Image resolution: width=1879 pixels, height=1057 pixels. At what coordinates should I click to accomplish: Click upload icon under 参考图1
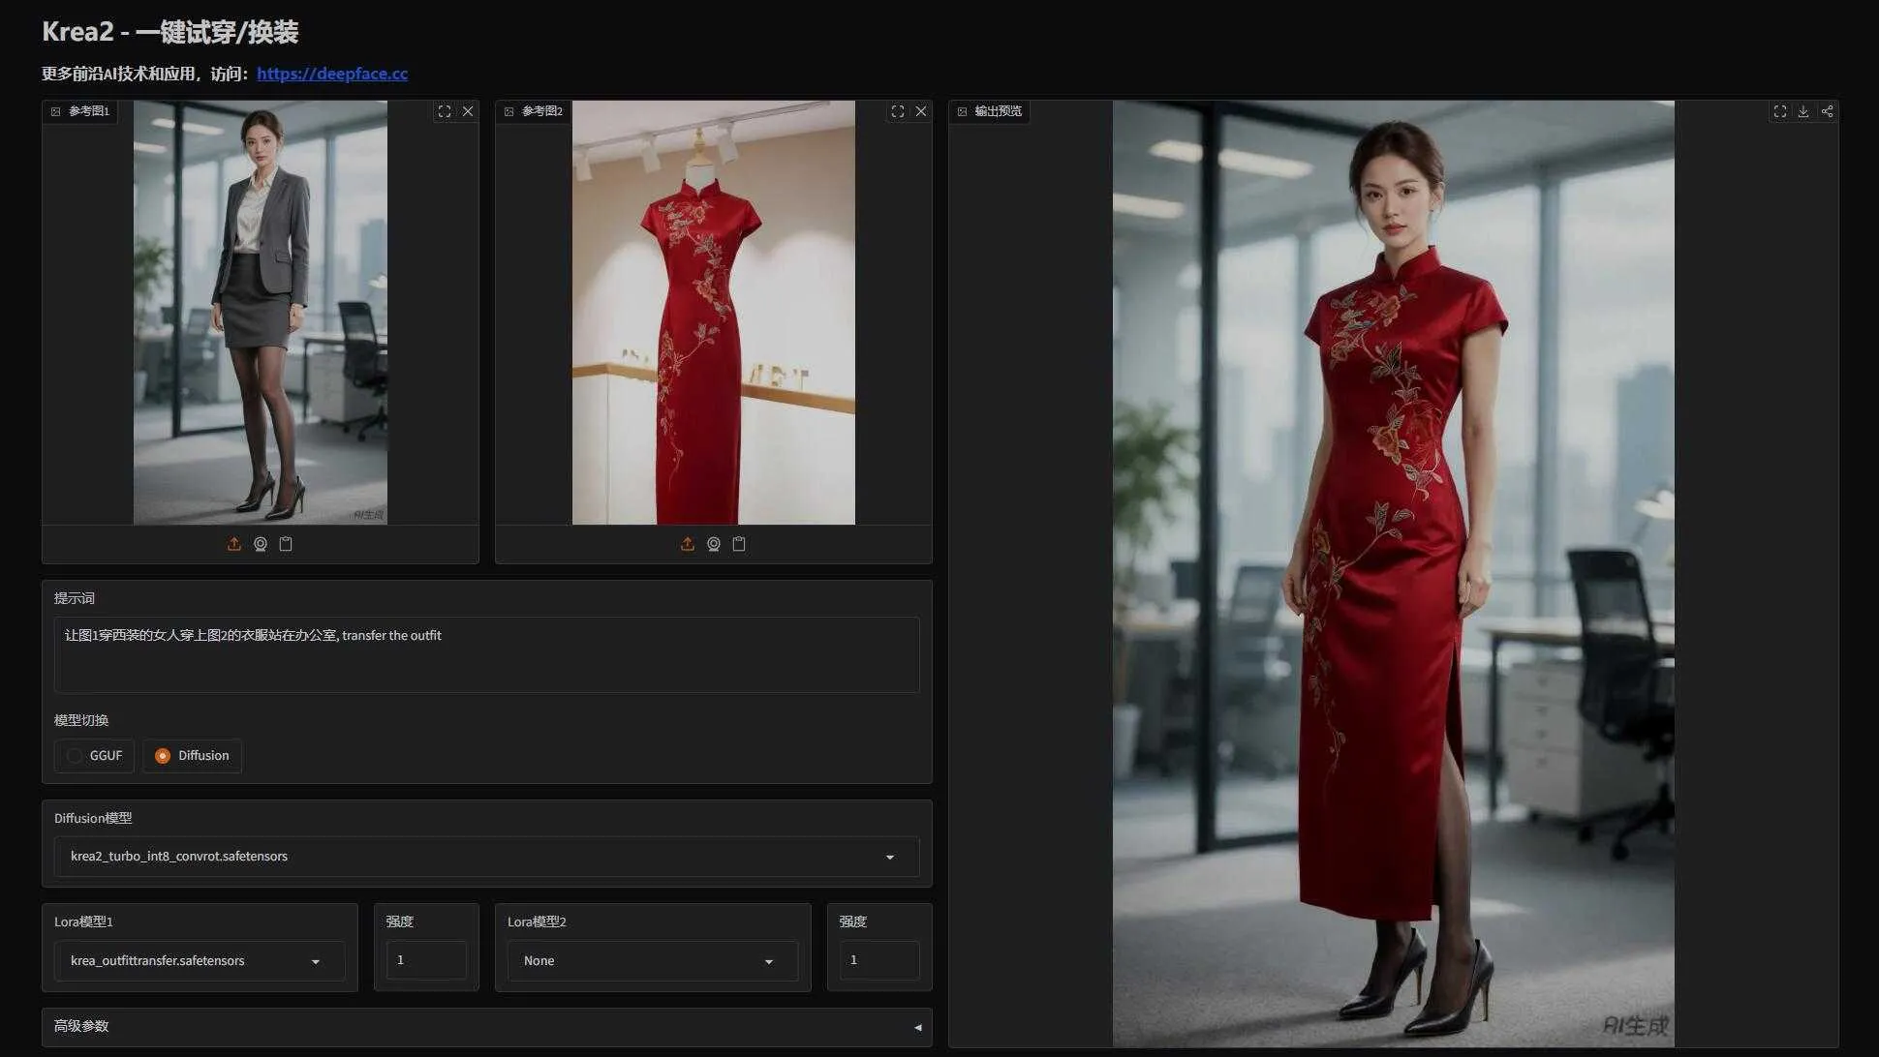pyautogui.click(x=233, y=544)
